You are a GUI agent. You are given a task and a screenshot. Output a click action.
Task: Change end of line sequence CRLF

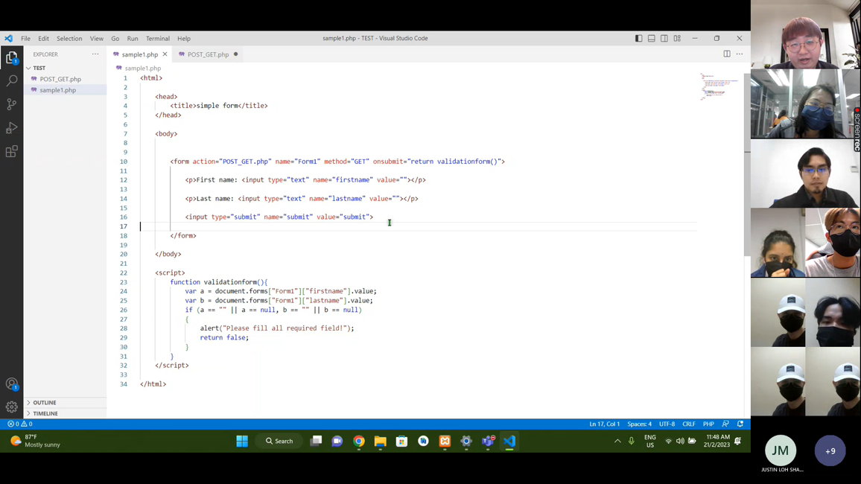pyautogui.click(x=689, y=424)
